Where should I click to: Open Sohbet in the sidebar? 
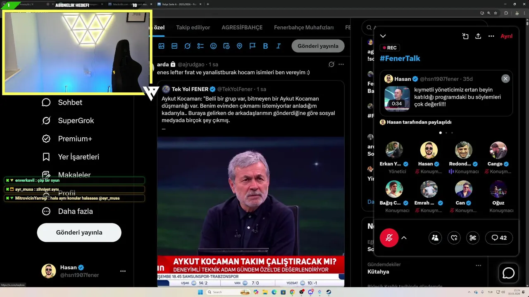point(62,102)
